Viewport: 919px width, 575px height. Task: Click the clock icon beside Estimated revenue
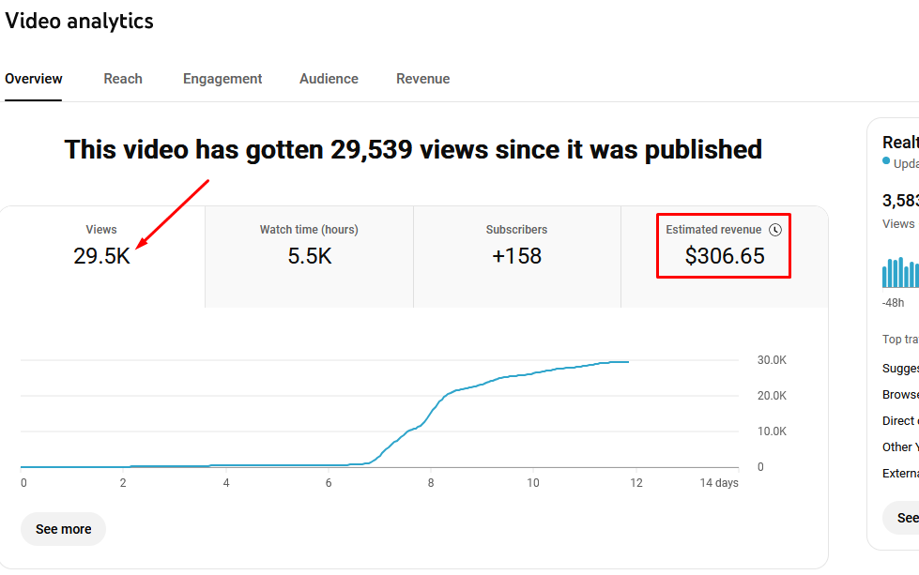tap(774, 230)
